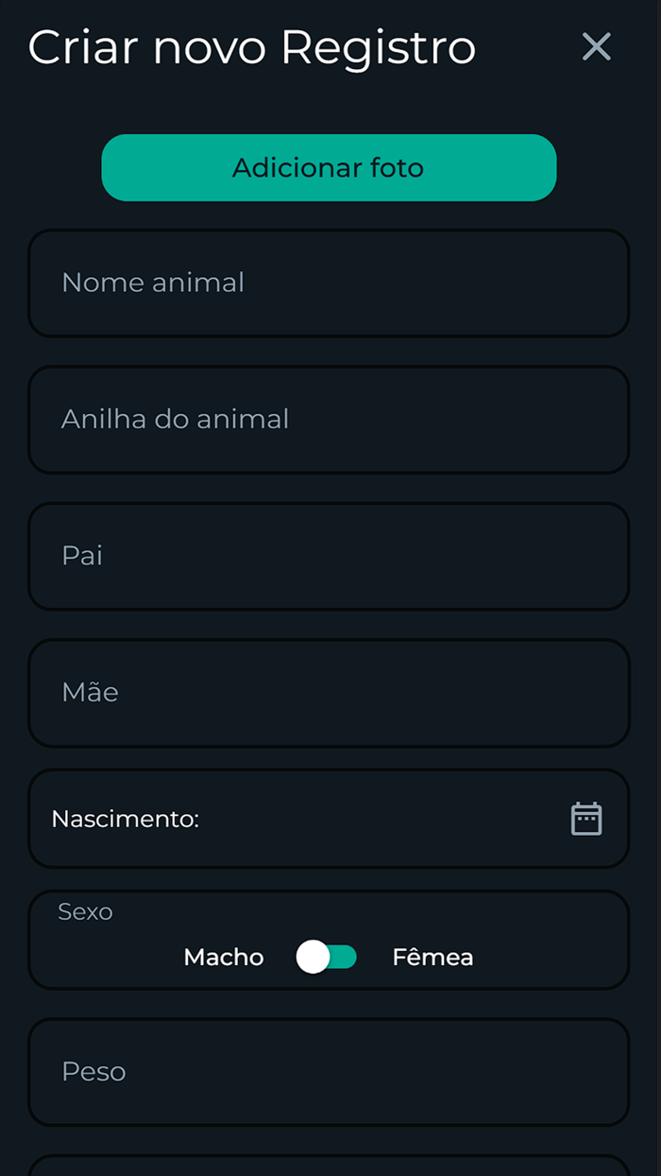Click the partially visible field below Peso
Viewport: 661px width, 1176px height.
click(x=329, y=1167)
